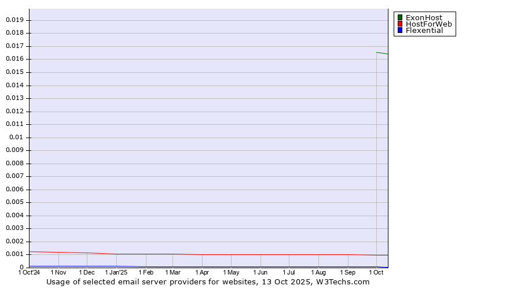Image resolution: width=521 pixels, height=289 pixels.
Task: Click the 1 Jul x-axis date label
Action: (x=289, y=272)
